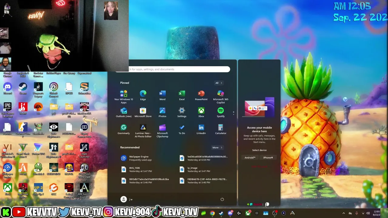388x218 pixels.
Task: Select Elgato Camera Hub on desktop
Action: coord(84,130)
